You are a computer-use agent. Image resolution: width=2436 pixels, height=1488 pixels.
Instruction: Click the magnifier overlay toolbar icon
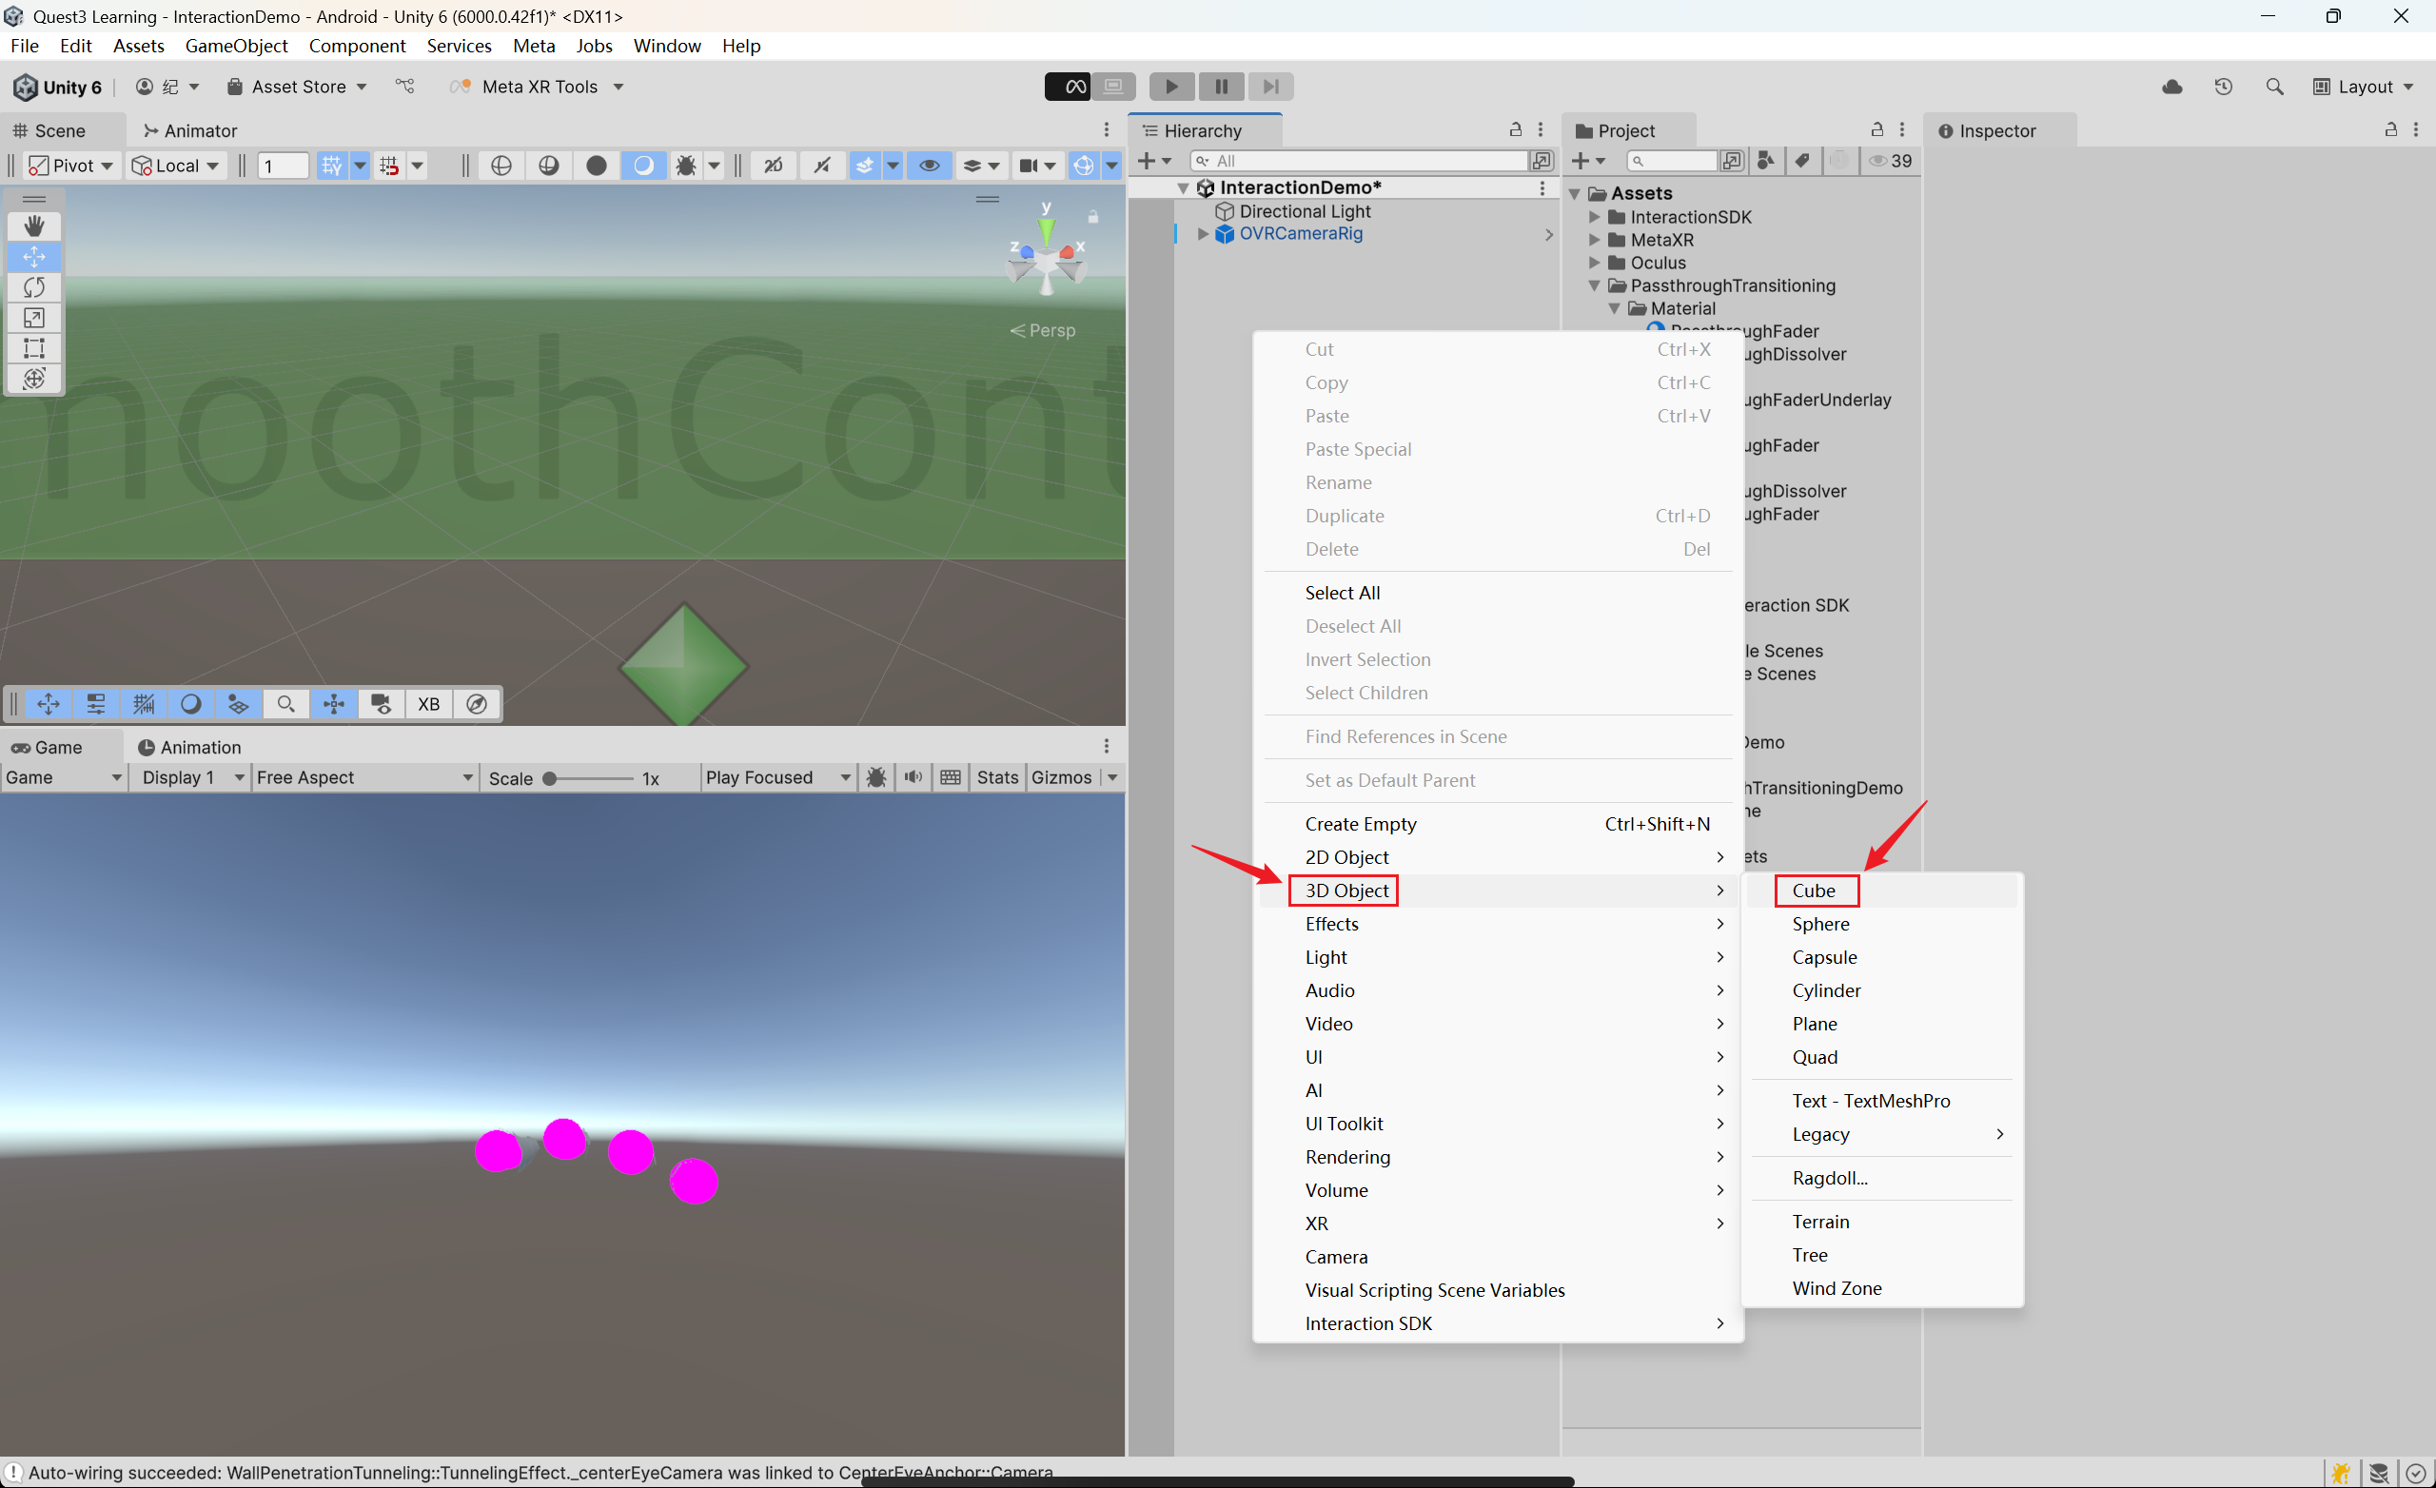285,704
